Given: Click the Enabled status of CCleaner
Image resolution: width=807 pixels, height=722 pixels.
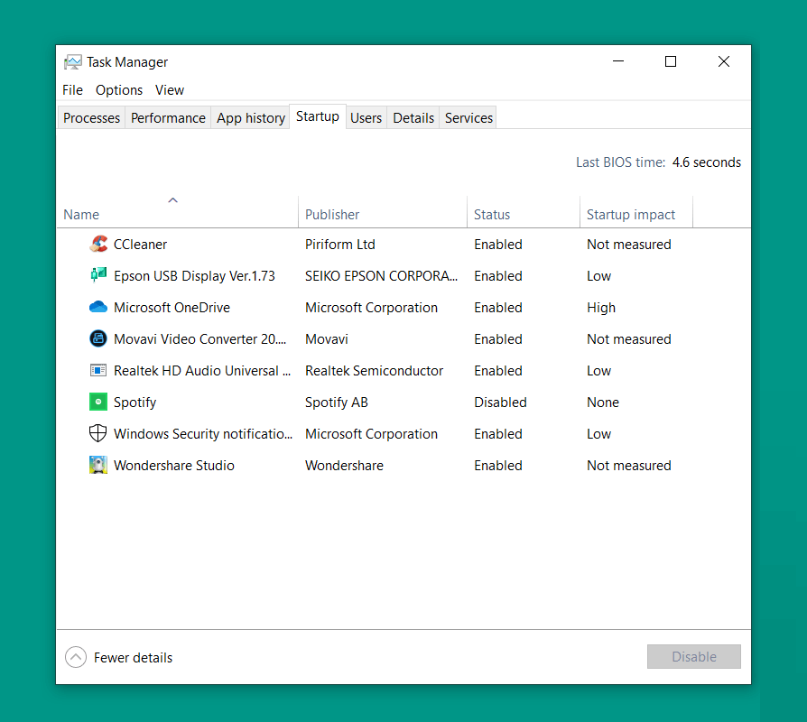Looking at the screenshot, I should (x=498, y=245).
